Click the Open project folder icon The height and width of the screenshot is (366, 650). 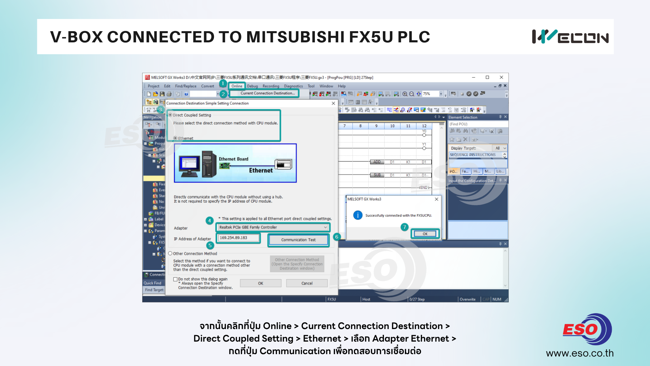[155, 94]
